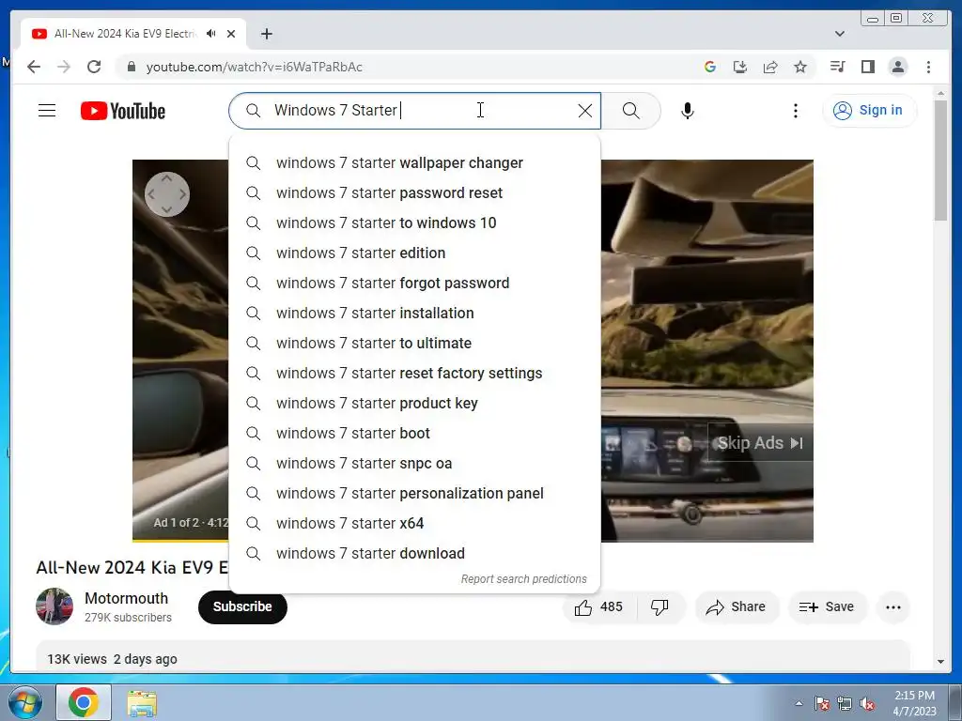Click the Sign in button
962x721 pixels.
869,111
